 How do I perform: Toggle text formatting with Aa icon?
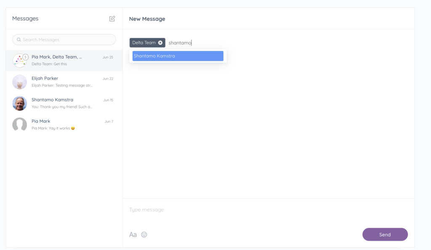tap(133, 234)
